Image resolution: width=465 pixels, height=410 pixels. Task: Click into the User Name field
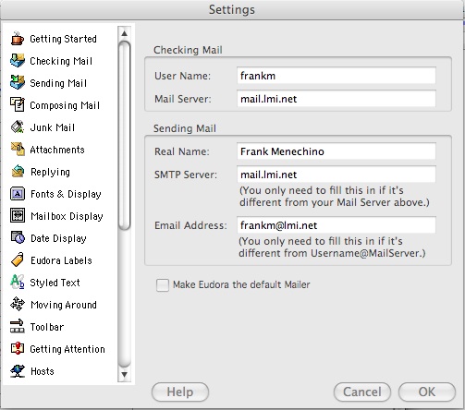pos(337,76)
